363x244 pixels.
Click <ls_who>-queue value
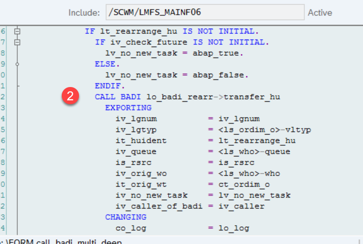tap(254, 152)
